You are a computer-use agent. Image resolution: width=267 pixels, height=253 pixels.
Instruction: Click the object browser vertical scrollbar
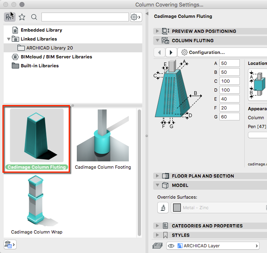139,172
